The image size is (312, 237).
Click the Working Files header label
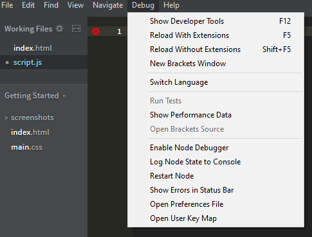28,29
